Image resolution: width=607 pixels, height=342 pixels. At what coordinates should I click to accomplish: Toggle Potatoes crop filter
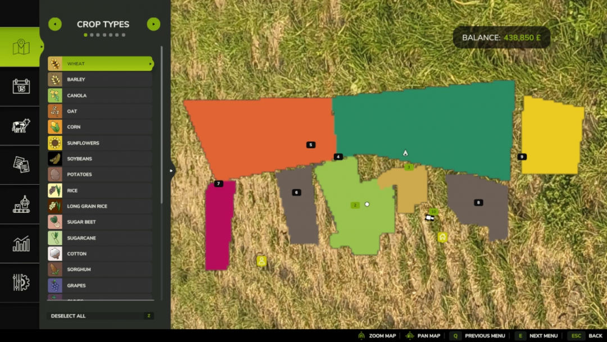pos(100,175)
